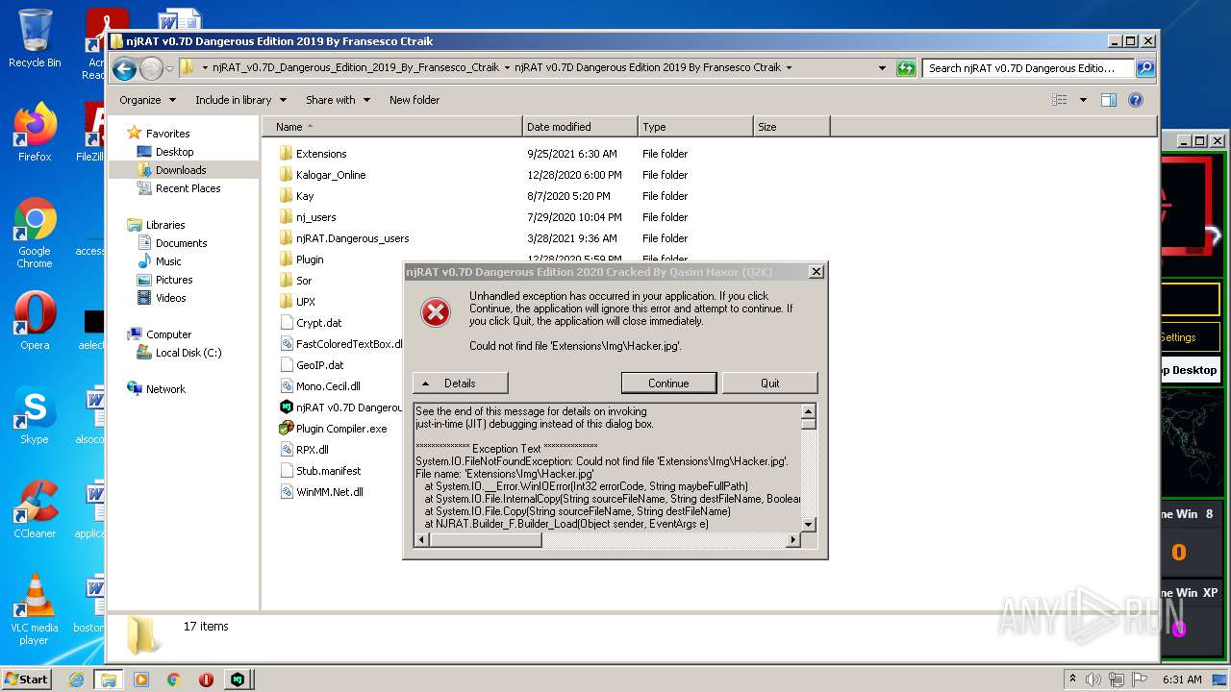1231x692 pixels.
Task: Select the Mono.Cecil.dll file
Action: pyautogui.click(x=319, y=386)
